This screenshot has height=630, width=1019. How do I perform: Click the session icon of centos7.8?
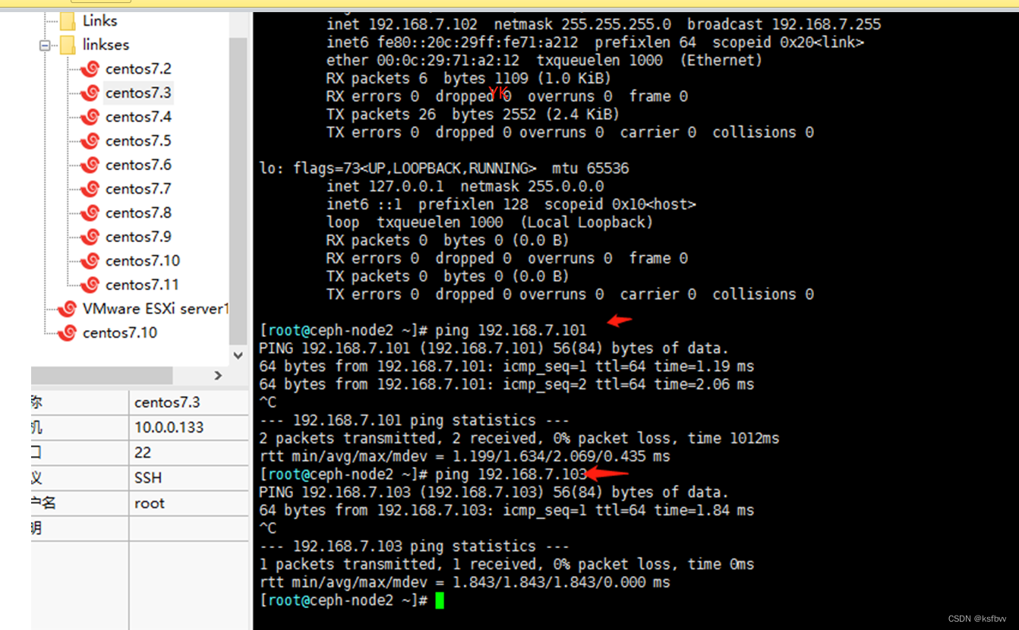click(x=90, y=213)
